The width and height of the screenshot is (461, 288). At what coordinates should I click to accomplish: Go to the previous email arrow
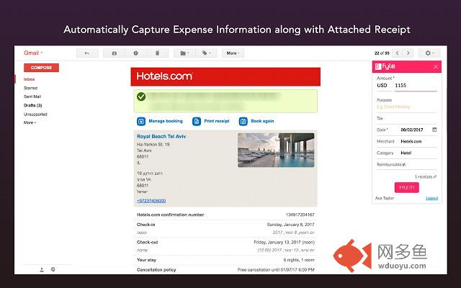pyautogui.click(x=406, y=53)
